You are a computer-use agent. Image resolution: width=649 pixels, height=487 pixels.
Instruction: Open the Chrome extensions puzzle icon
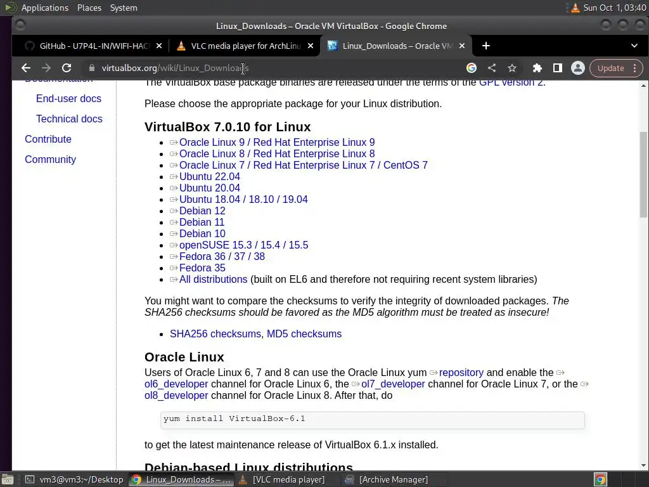(537, 68)
